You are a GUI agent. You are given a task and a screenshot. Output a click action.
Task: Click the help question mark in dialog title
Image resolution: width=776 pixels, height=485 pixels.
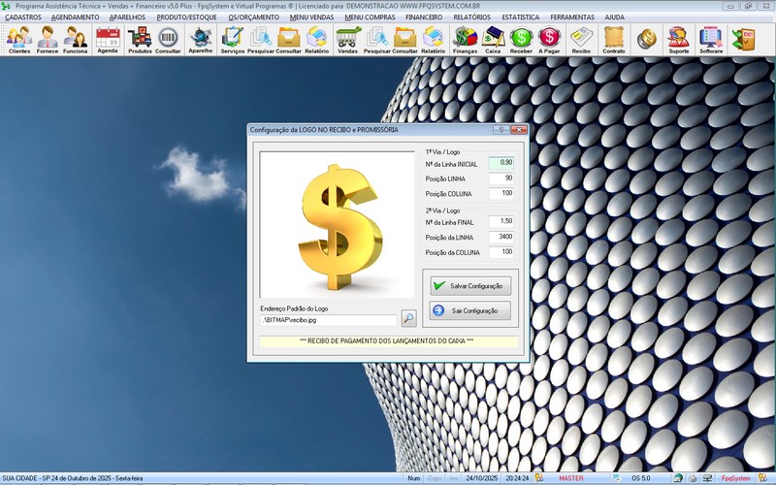pos(501,130)
